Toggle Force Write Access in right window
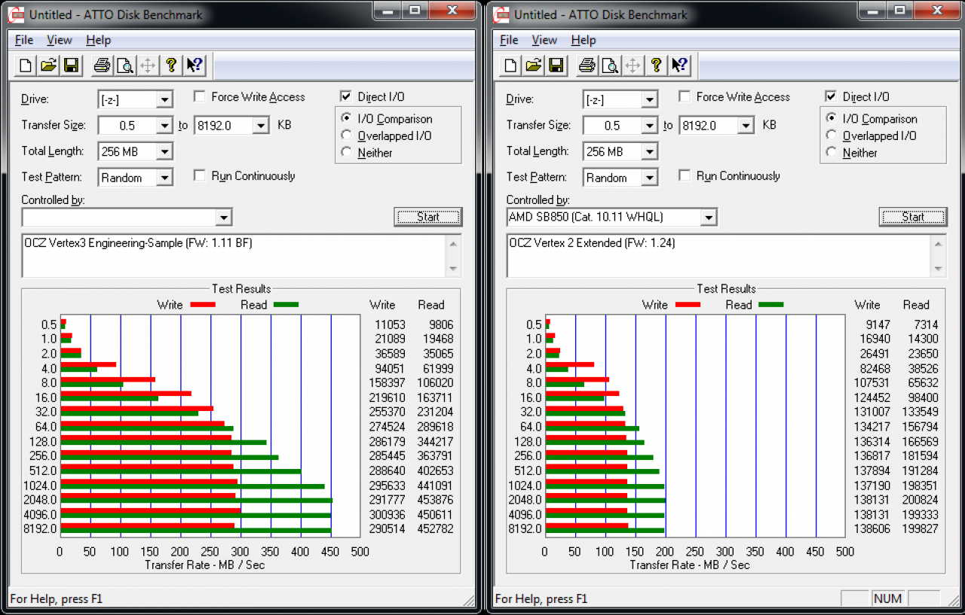 685,96
